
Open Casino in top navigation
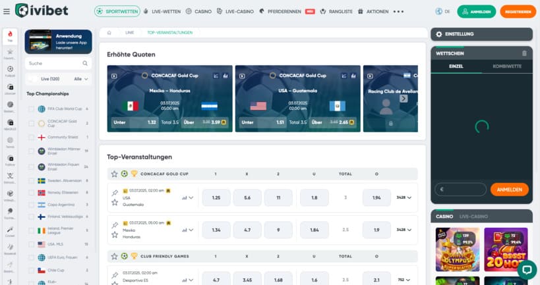point(198,11)
